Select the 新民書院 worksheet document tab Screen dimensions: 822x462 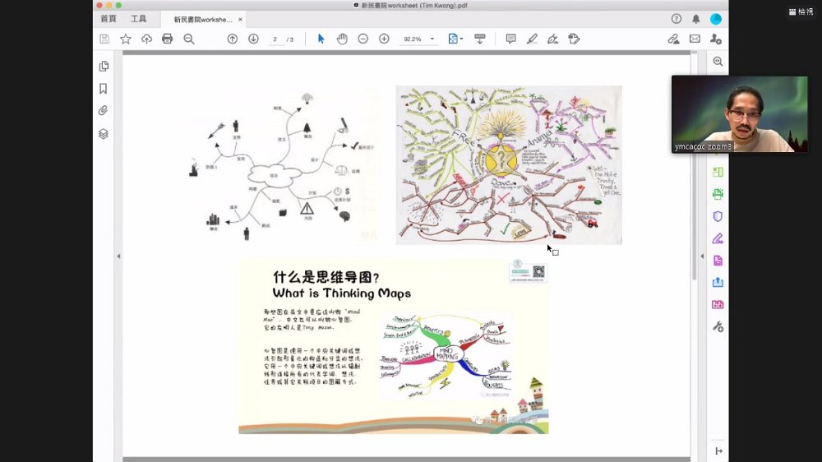pos(203,20)
